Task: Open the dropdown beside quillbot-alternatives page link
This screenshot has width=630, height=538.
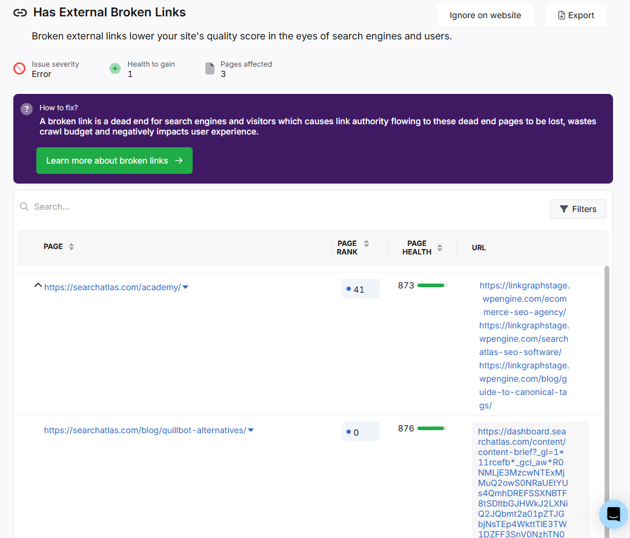Action: click(250, 430)
